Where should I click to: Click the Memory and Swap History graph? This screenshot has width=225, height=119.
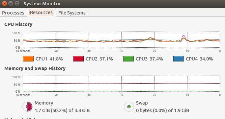(x=122, y=83)
